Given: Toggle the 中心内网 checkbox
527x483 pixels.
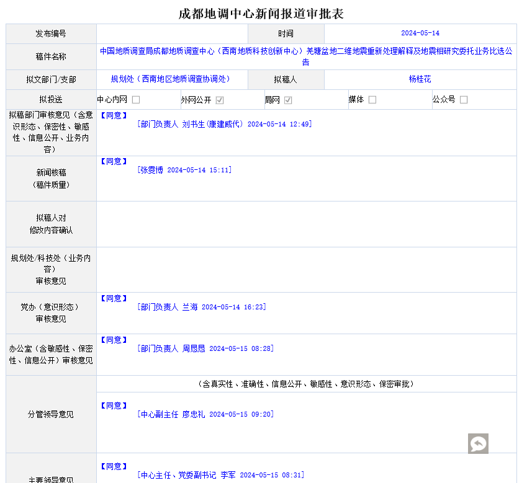Looking at the screenshot, I should tap(136, 100).
